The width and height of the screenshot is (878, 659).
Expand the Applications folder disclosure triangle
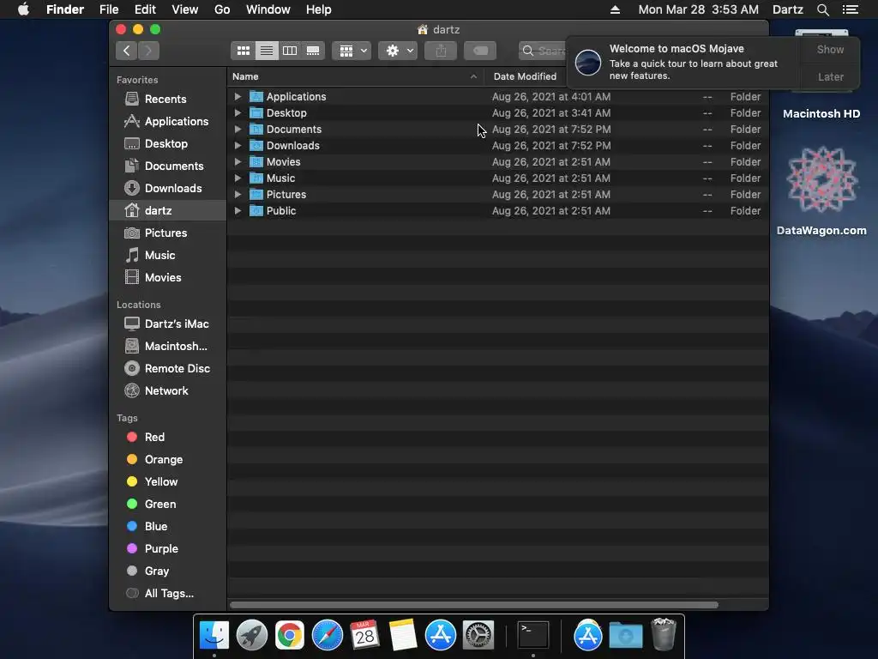(238, 96)
